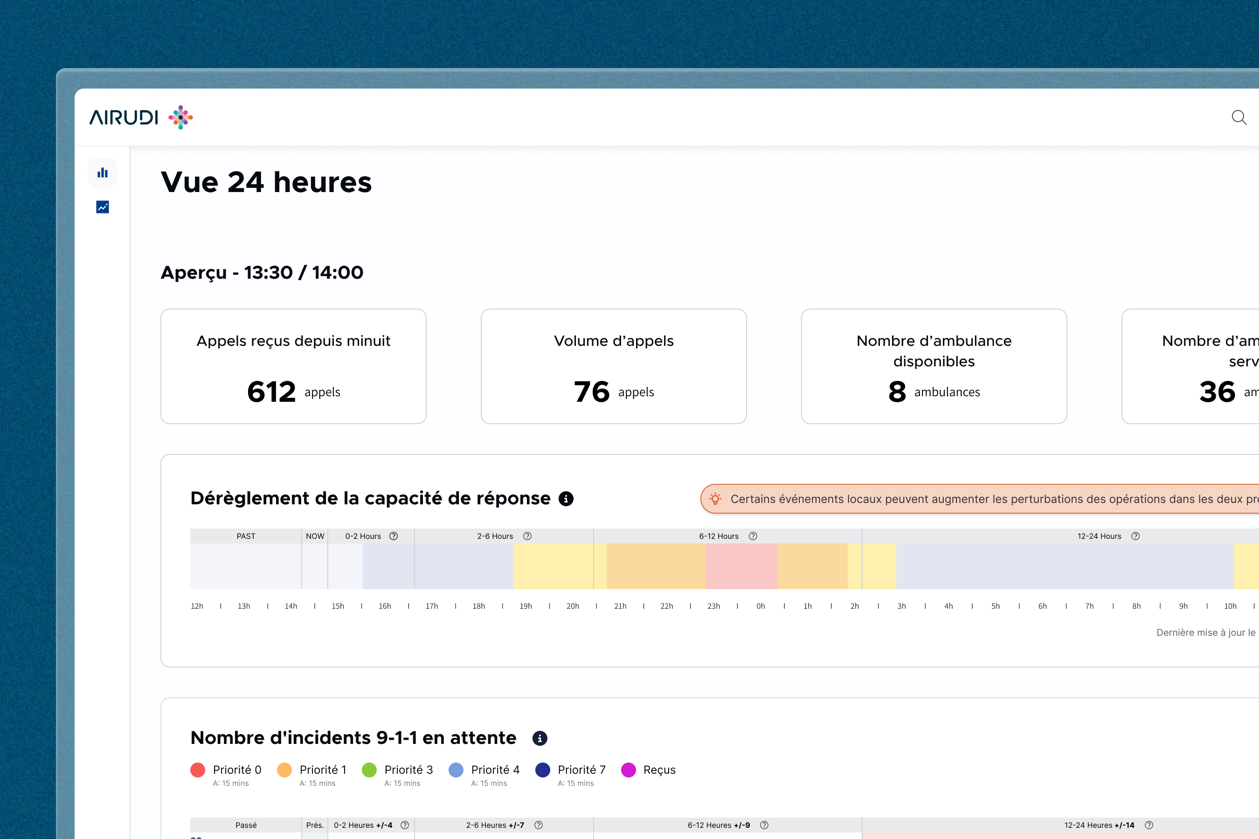Click the Airudi logo
The image size is (1259, 839).
pyautogui.click(x=141, y=117)
